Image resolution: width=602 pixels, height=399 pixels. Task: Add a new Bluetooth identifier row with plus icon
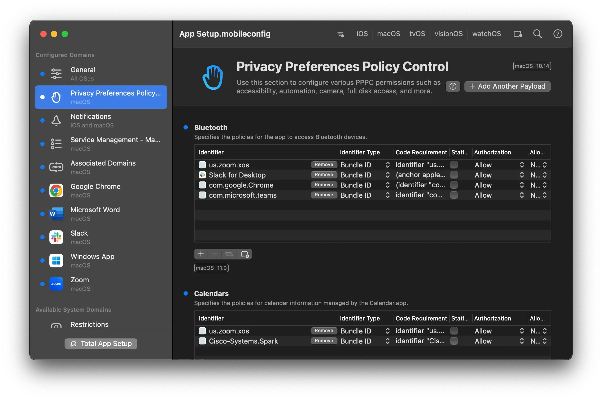tap(201, 254)
